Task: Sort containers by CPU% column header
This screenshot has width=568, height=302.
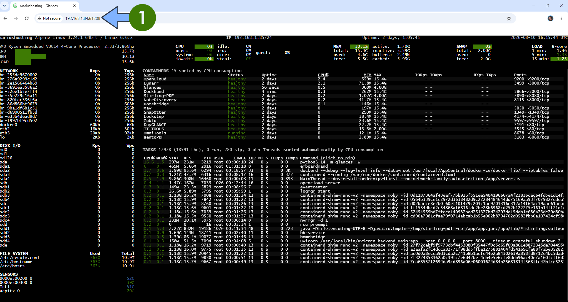Action: coord(323,75)
